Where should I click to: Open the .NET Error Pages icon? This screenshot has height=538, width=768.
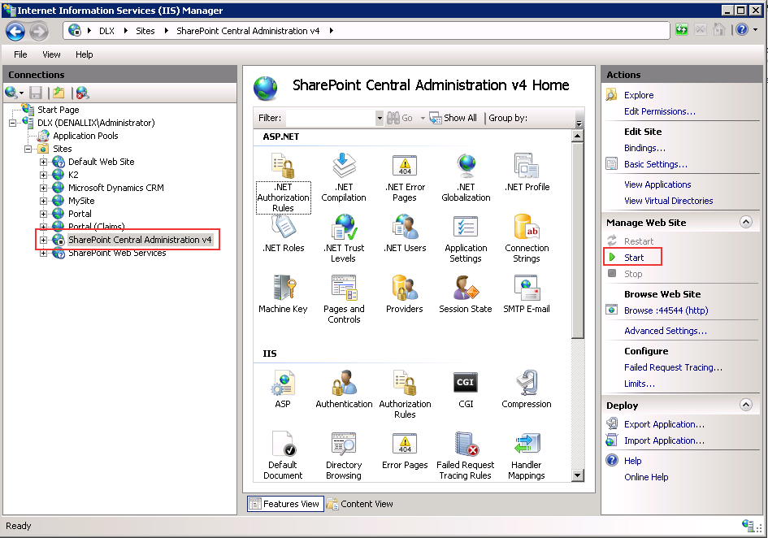405,167
